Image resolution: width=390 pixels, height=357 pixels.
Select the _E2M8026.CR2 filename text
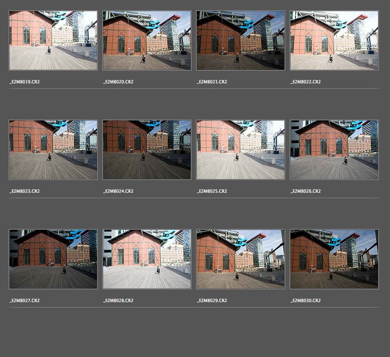(x=306, y=191)
